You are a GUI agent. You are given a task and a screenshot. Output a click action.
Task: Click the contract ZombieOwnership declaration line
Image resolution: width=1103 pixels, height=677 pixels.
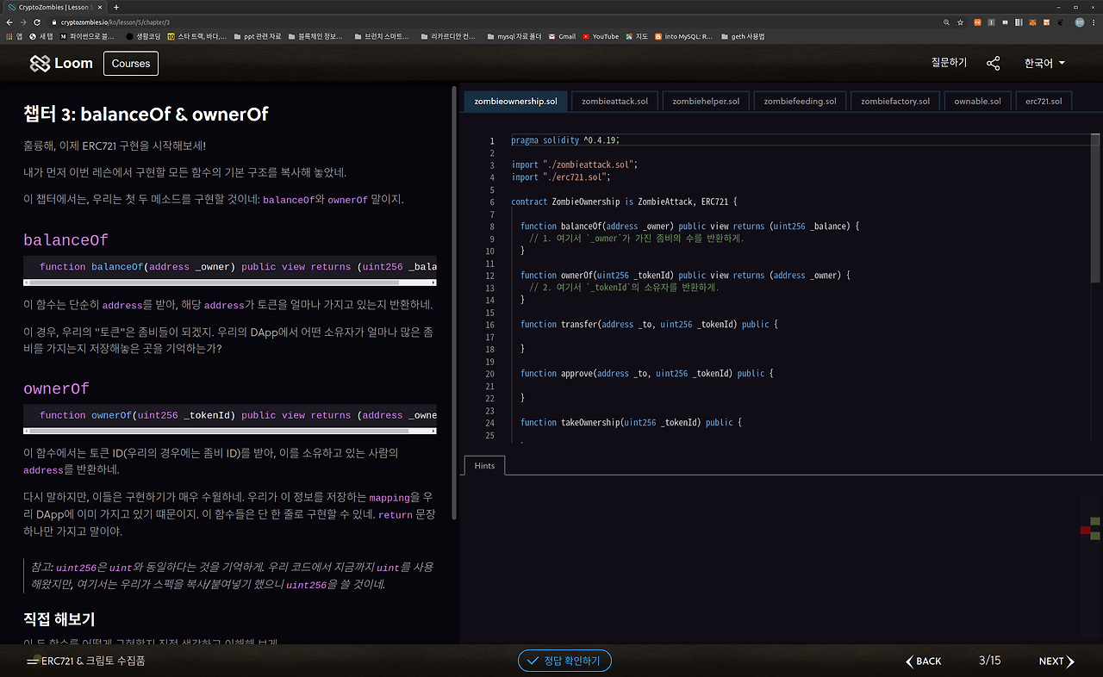pyautogui.click(x=624, y=202)
